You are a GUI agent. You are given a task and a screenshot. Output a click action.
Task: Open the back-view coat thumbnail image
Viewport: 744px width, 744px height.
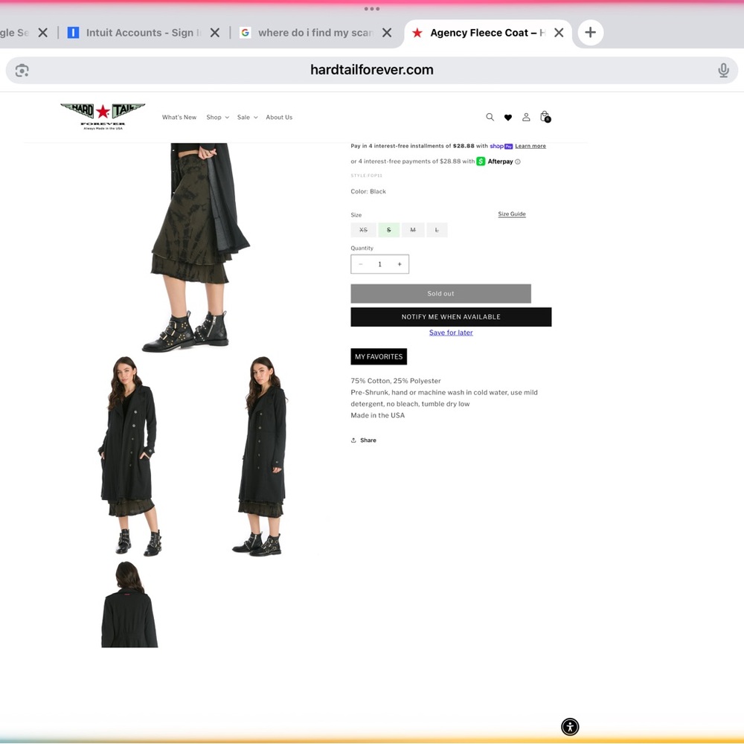click(129, 604)
